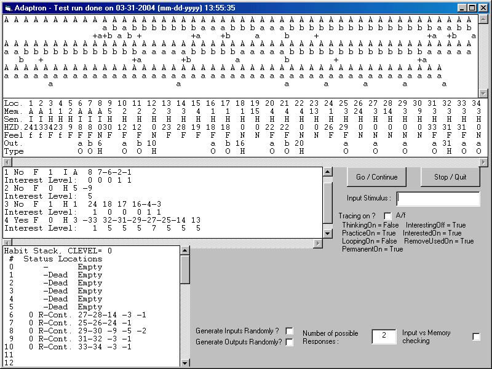Click the 'RemoveUsedOn = True' status text

click(x=439, y=241)
